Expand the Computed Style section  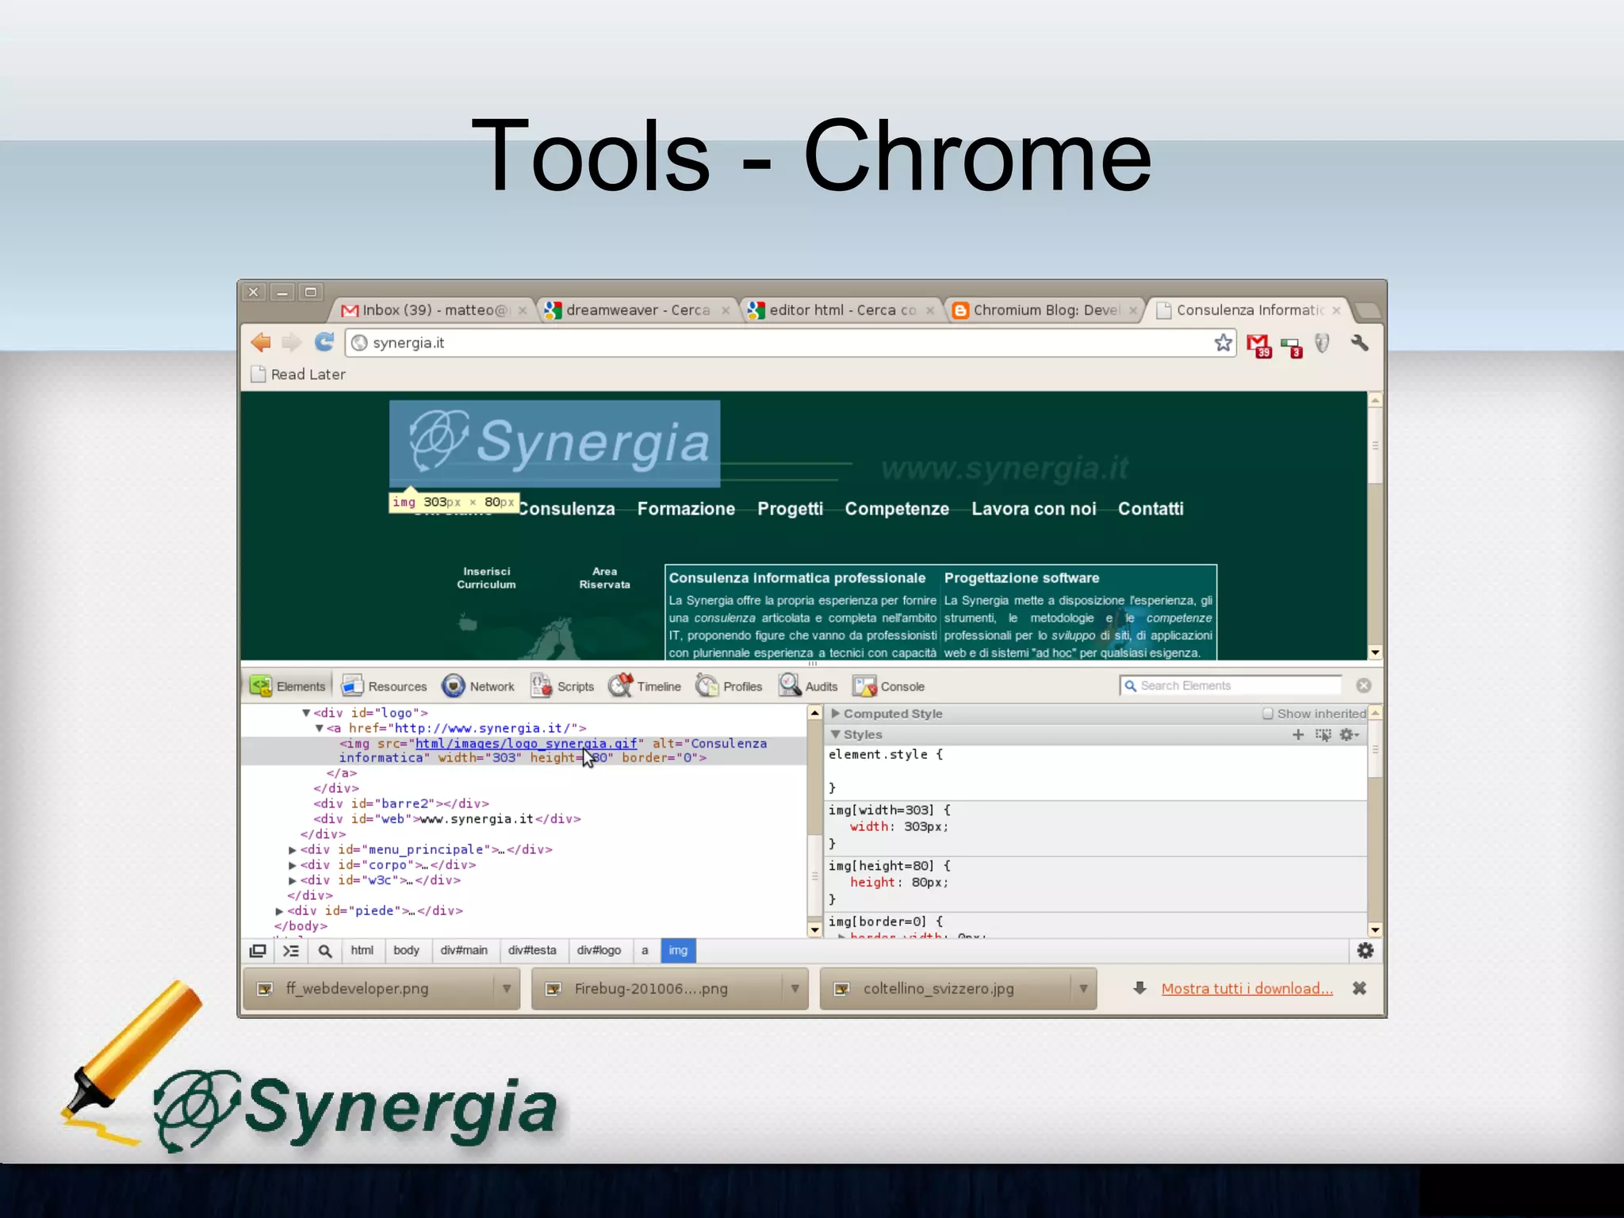coord(835,714)
